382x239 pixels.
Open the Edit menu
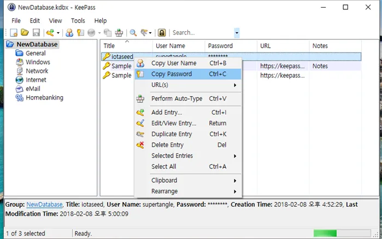[34, 21]
